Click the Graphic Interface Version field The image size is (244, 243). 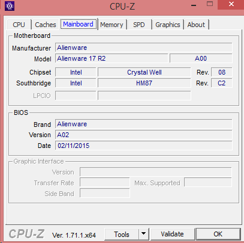pos(156,172)
